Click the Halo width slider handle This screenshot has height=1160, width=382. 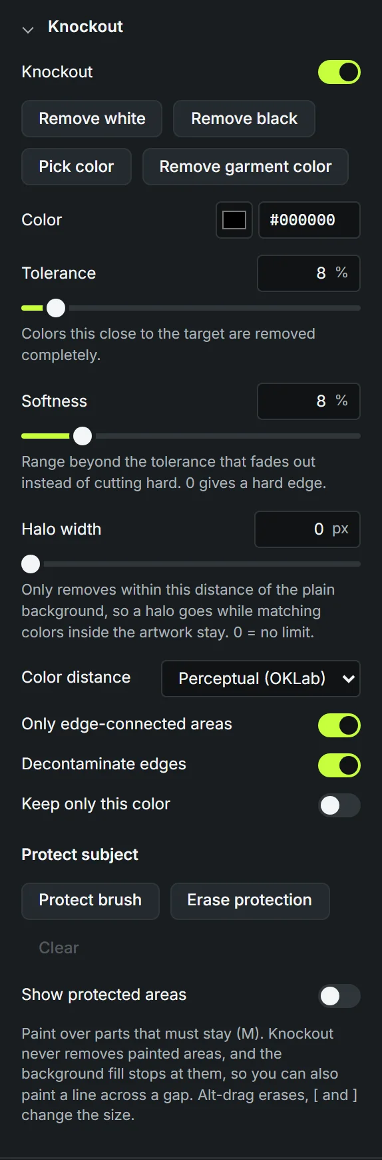click(x=31, y=564)
